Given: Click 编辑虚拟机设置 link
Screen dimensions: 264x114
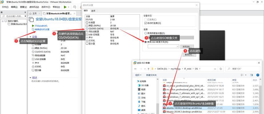Looking at the screenshot, I should pos(41,29).
